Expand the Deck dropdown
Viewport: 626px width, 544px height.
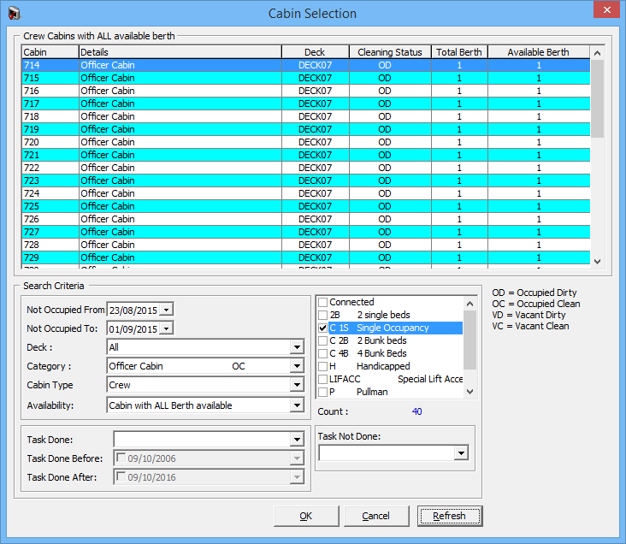point(297,347)
